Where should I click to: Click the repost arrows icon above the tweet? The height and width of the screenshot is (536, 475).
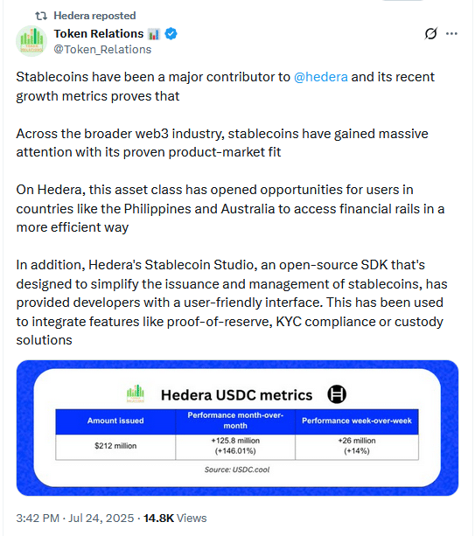[41, 16]
